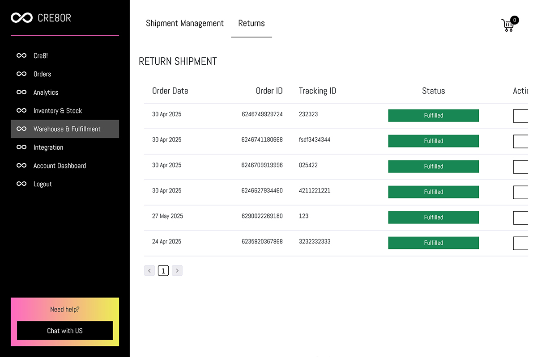Click the infinity icon beside Orders
The width and height of the screenshot is (537, 357).
point(21,74)
